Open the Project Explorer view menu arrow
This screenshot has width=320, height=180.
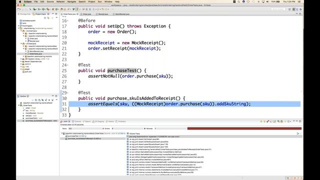(56, 18)
